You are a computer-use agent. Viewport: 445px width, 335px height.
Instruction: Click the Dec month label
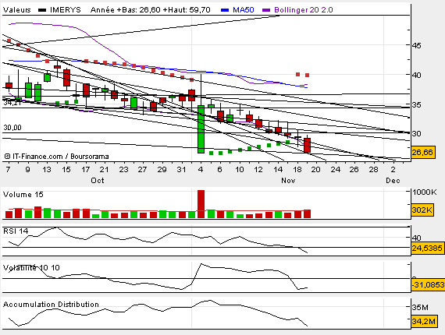click(393, 181)
